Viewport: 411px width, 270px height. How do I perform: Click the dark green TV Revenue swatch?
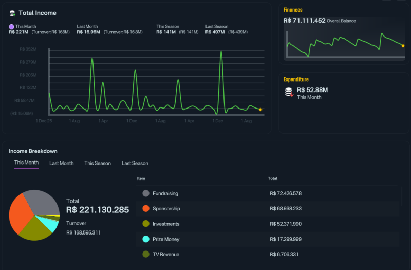(x=146, y=254)
